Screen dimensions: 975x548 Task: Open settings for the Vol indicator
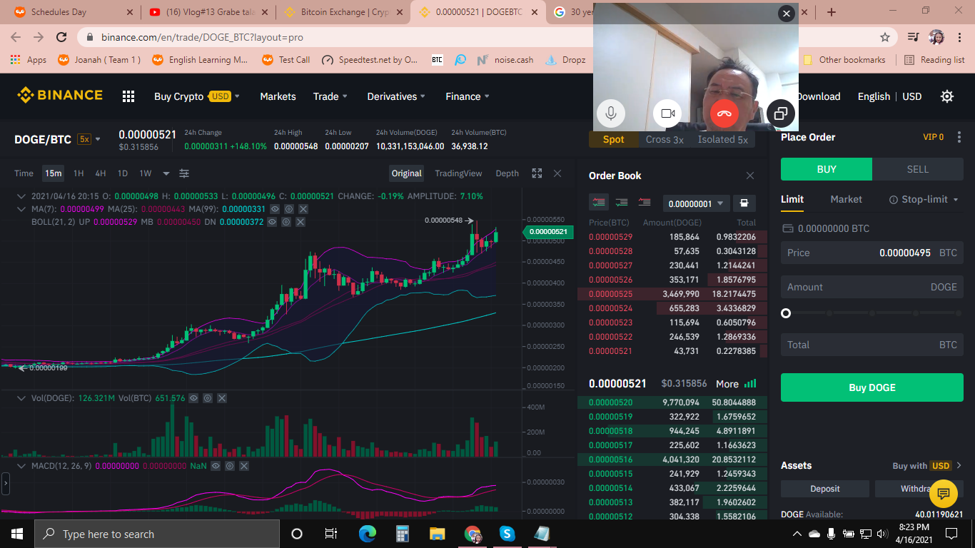[x=208, y=398]
